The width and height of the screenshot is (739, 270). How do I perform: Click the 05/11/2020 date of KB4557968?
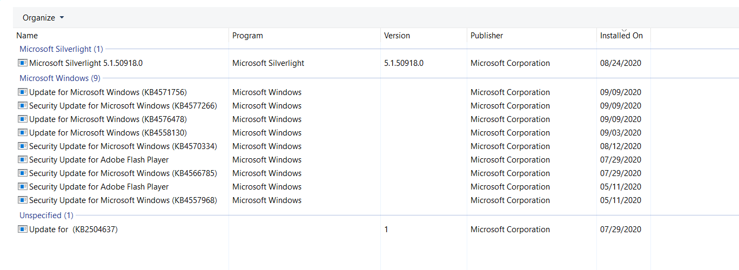coord(621,200)
